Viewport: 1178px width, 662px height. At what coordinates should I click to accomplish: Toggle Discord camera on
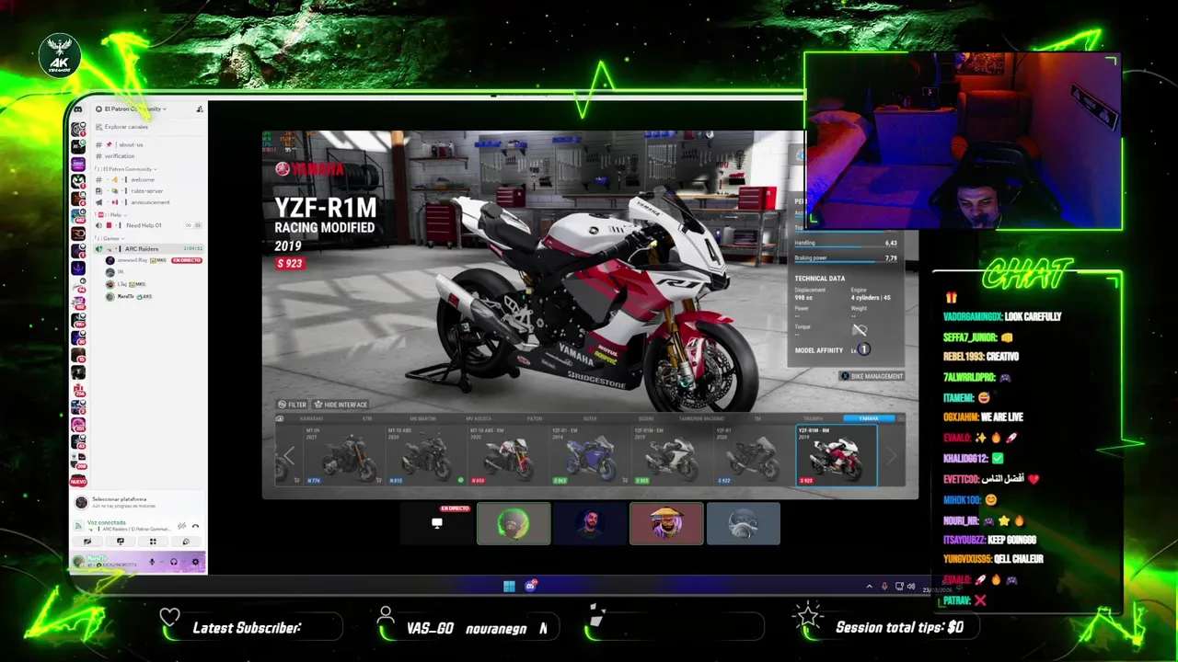(x=87, y=542)
